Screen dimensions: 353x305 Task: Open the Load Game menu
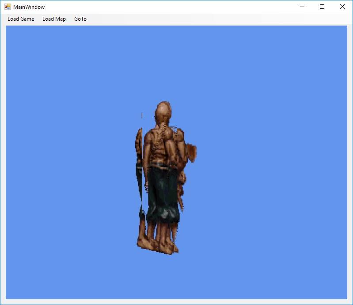click(x=21, y=19)
